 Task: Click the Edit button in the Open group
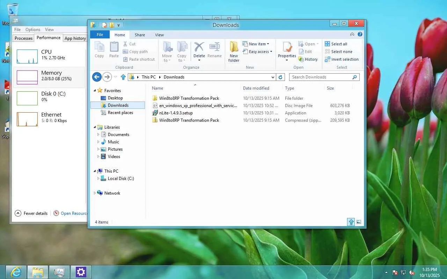[305, 52]
